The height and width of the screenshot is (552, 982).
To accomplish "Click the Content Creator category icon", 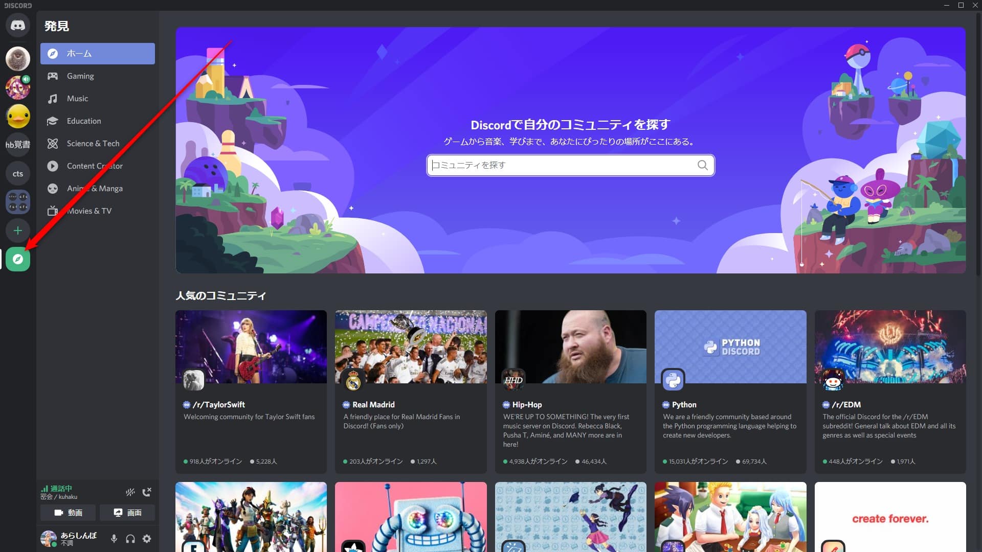I will pos(53,165).
